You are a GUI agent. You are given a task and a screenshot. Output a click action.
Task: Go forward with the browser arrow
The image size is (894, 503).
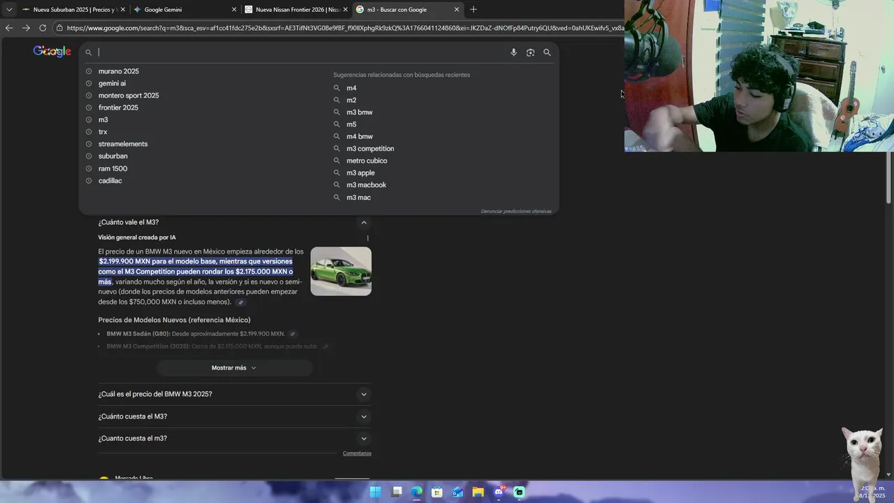(26, 28)
